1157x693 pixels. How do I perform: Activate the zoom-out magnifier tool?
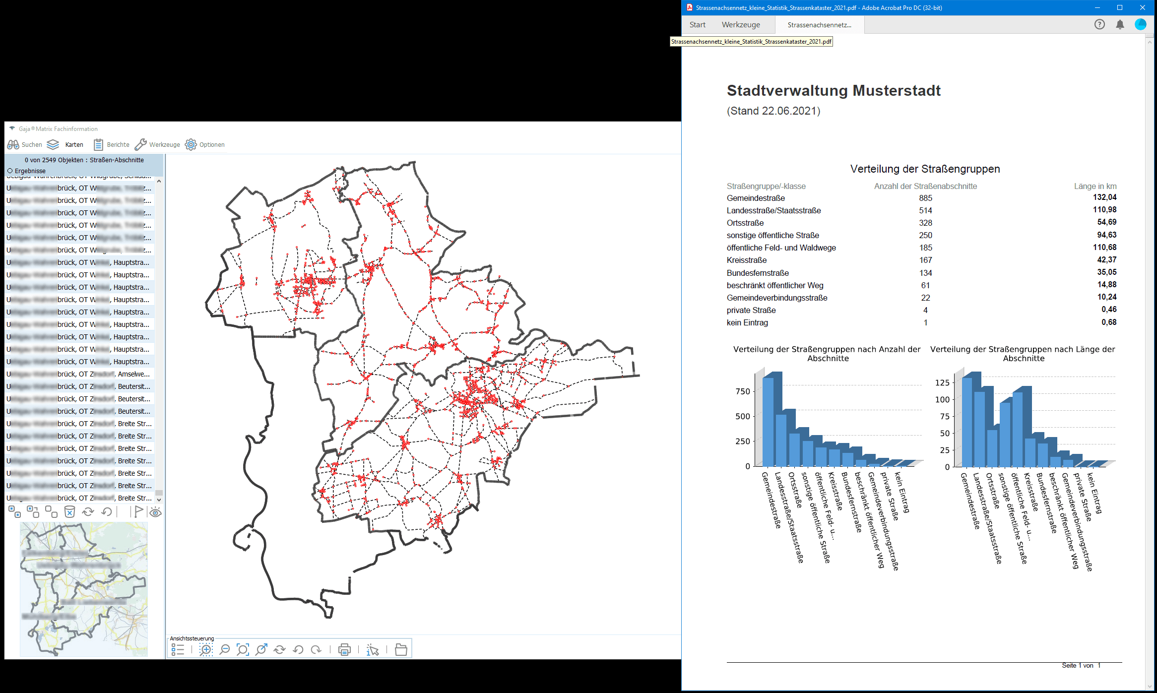pyautogui.click(x=225, y=649)
